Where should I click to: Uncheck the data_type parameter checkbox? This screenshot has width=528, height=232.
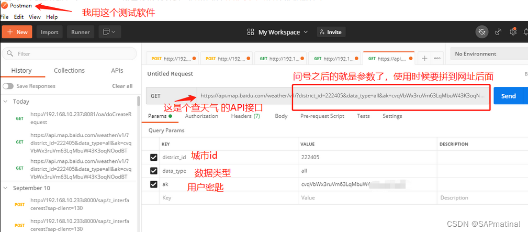tap(154, 171)
